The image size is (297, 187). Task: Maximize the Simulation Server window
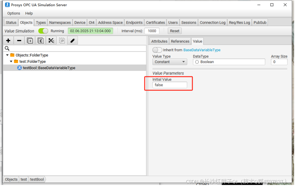click(272, 5)
